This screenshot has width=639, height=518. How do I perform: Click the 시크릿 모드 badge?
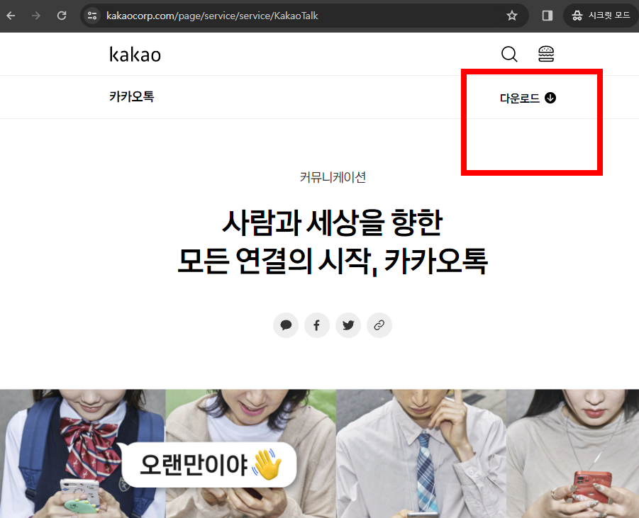pyautogui.click(x=600, y=15)
